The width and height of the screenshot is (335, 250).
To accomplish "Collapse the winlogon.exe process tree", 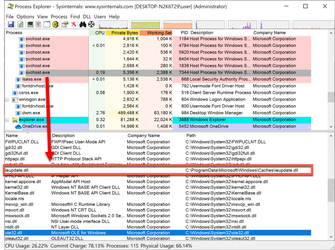I will (7, 100).
